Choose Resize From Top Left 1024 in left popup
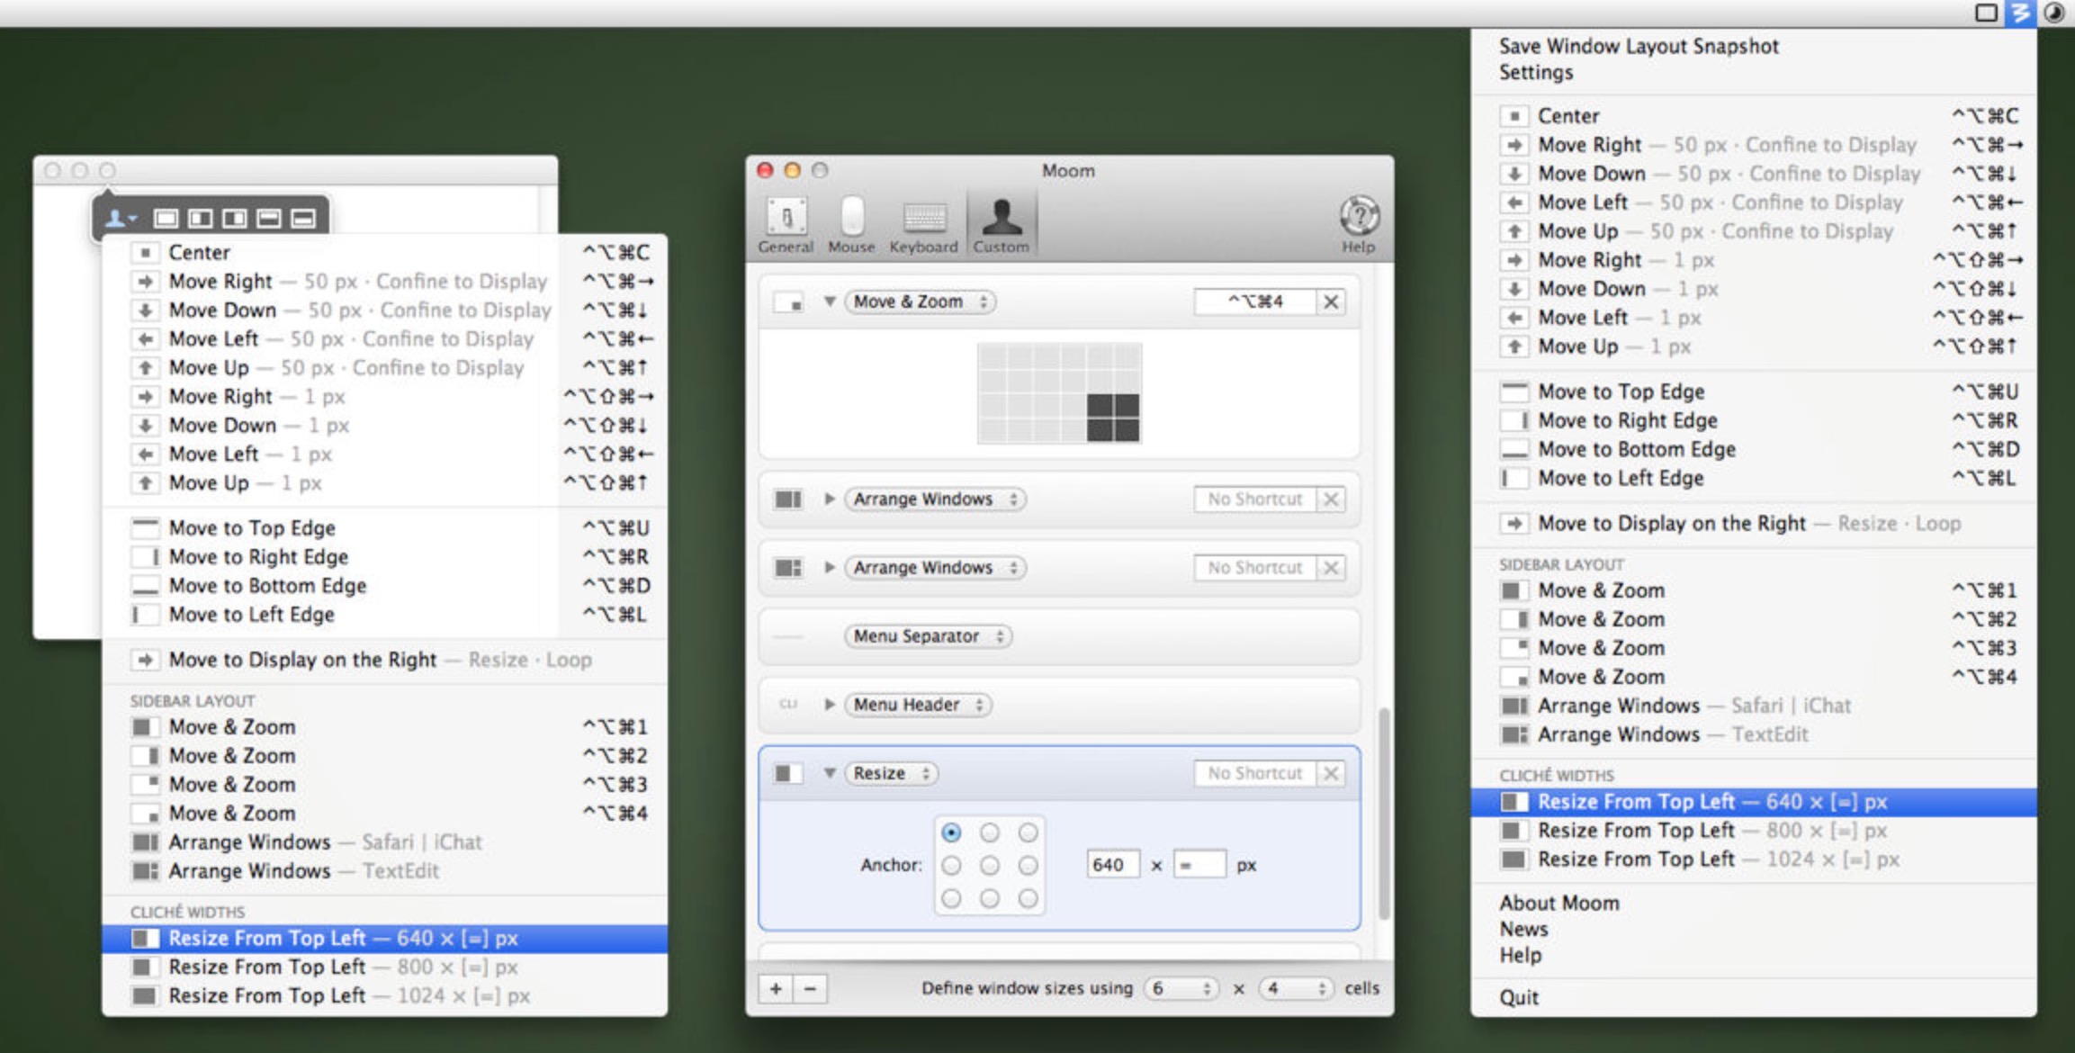 click(x=385, y=996)
